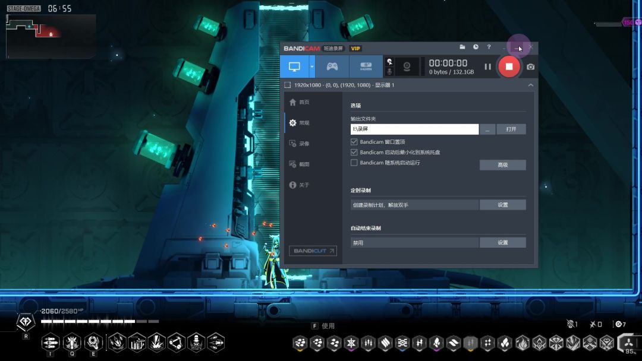
Task: Click 设置 button for 定时录制
Action: [x=502, y=205]
